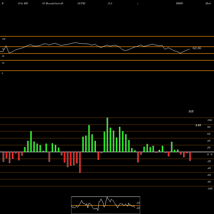Image resolution: width=214 pixels, height=214 pixels.
Task: Click the 'MR' panel title
Action: point(191,111)
